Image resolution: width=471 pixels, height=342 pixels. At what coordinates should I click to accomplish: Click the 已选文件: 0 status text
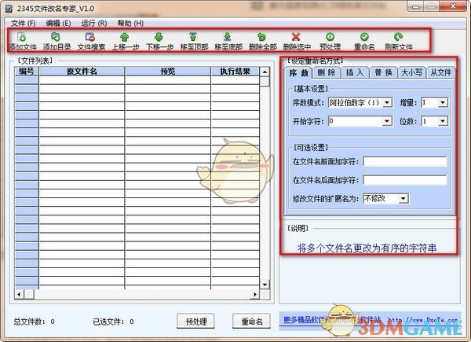(113, 322)
